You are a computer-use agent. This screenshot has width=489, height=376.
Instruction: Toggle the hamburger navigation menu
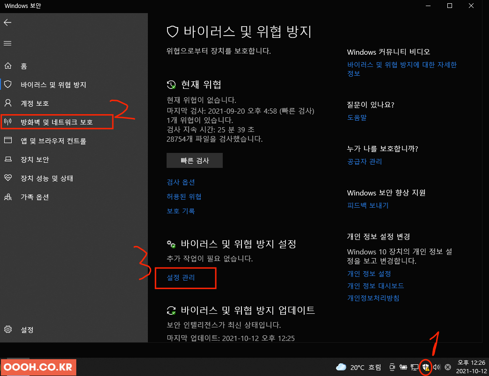click(x=7, y=43)
